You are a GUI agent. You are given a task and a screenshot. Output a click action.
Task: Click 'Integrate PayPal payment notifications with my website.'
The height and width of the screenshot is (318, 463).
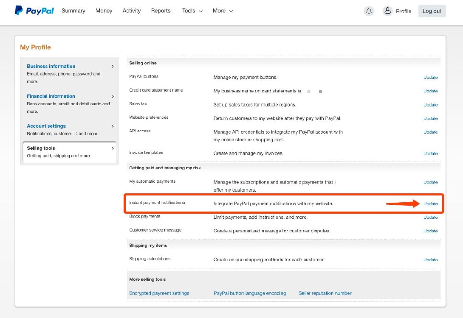point(273,204)
